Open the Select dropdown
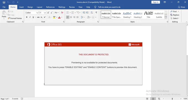Image resolution: width=188 pixels, height=100 pixels. click(x=175, y=18)
